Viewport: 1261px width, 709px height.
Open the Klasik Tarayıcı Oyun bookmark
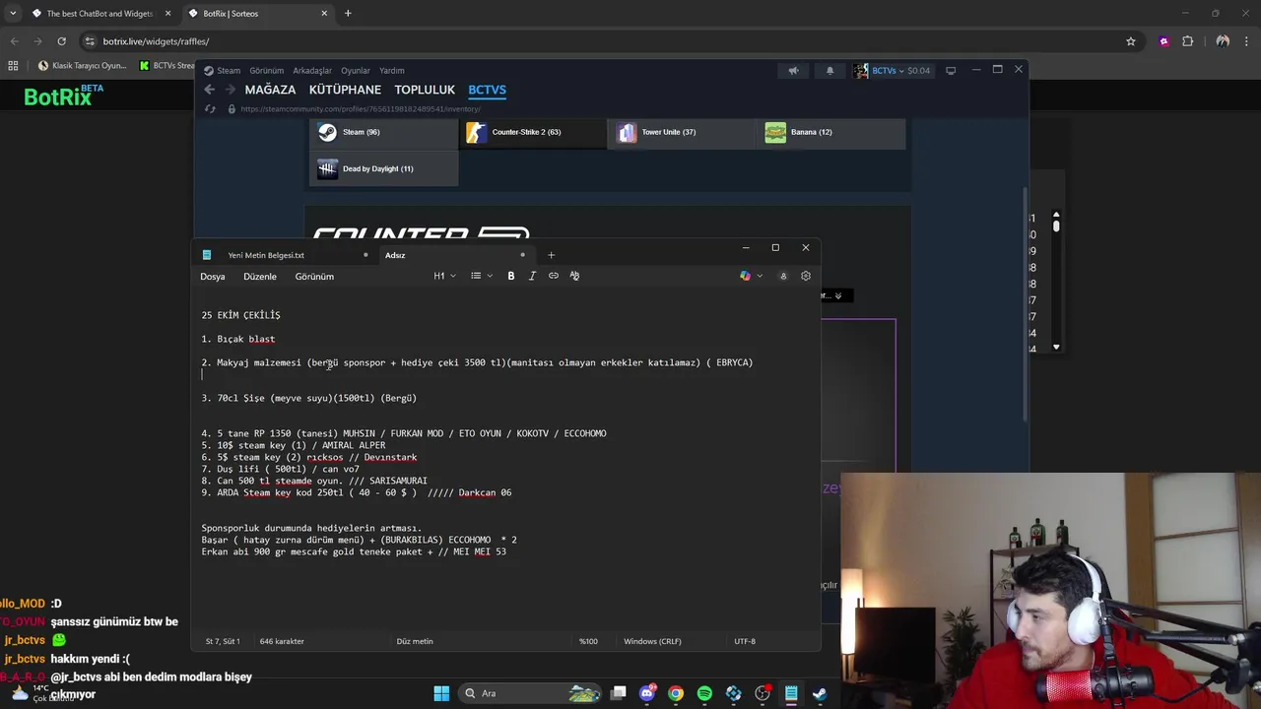click(x=82, y=66)
